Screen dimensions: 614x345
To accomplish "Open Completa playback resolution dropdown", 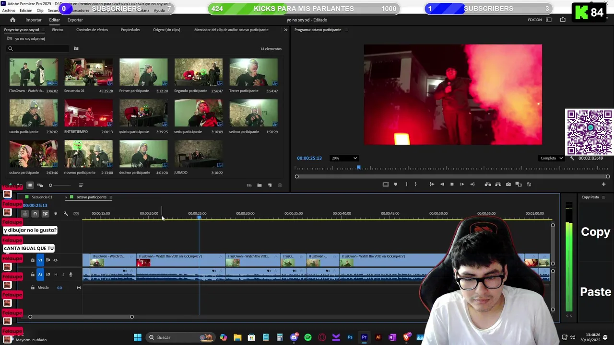I will 551,158.
